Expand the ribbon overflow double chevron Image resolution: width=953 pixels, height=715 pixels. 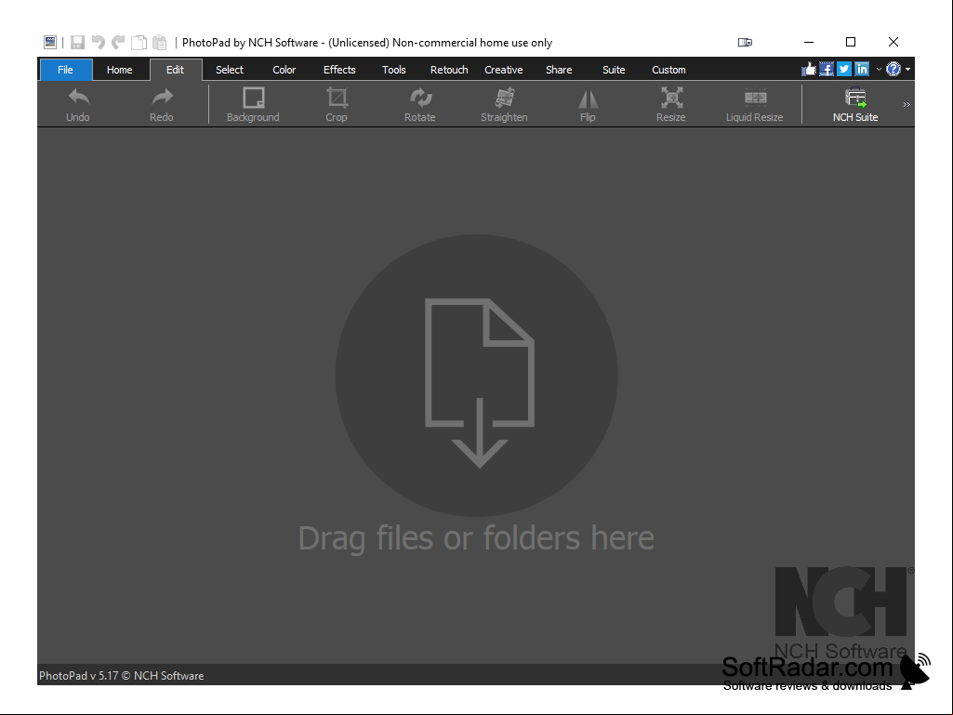click(x=907, y=104)
